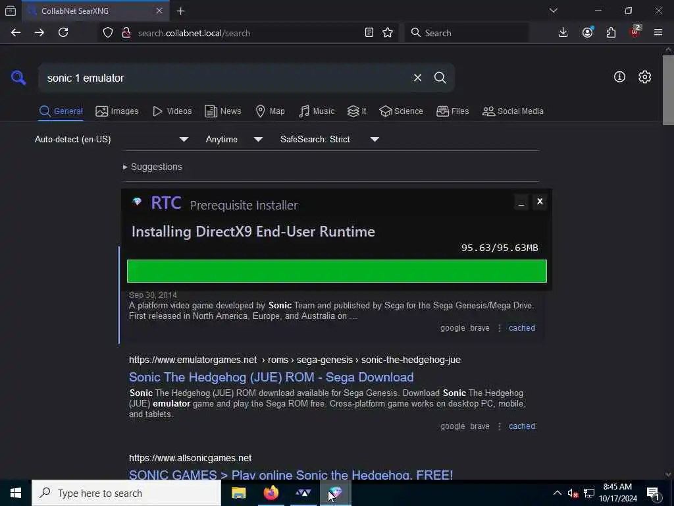Switch to the News tab
The image size is (674, 506).
(x=222, y=111)
